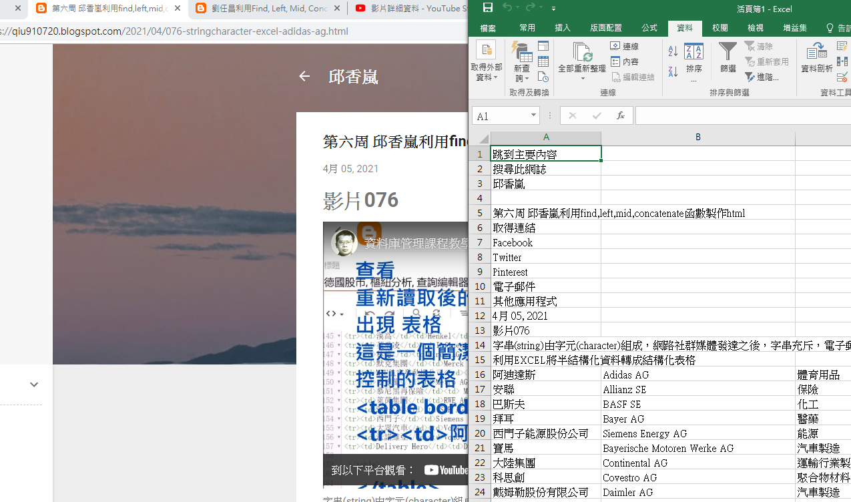The width and height of the screenshot is (851, 502).
Task: Select column A header
Action: (546, 138)
